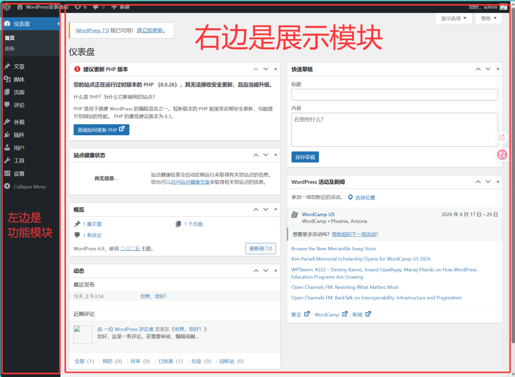The height and width of the screenshot is (377, 515).
Task: Click the 标题 title input field
Action: point(394,95)
